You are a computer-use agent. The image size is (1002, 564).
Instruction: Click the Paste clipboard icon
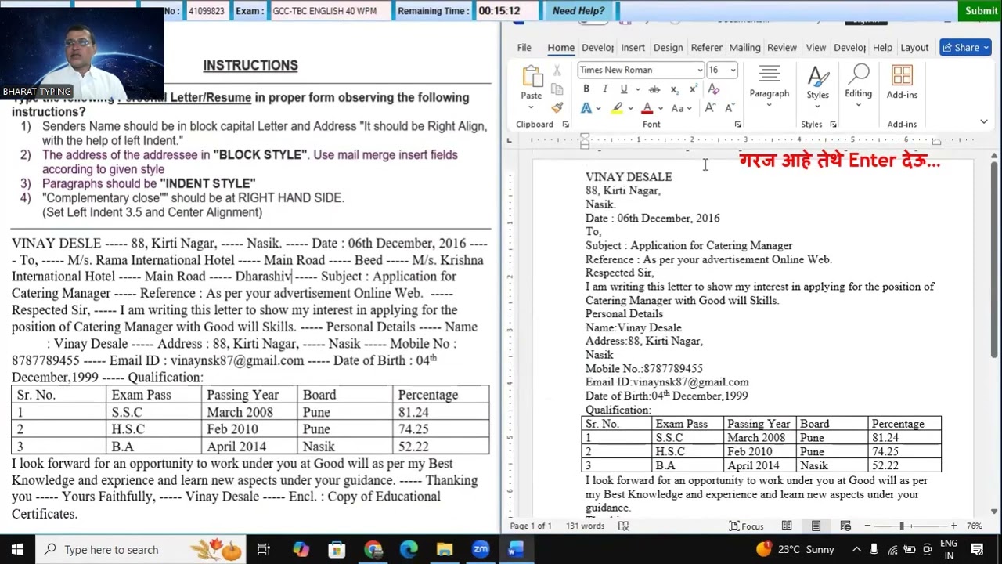click(532, 77)
